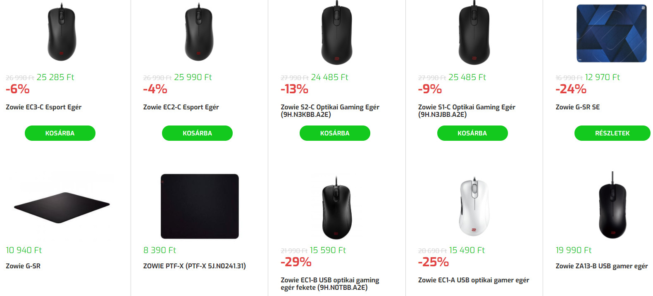This screenshot has width=653, height=296.
Task: Open the Zowie EC2-C mouse product image
Action: click(x=199, y=34)
